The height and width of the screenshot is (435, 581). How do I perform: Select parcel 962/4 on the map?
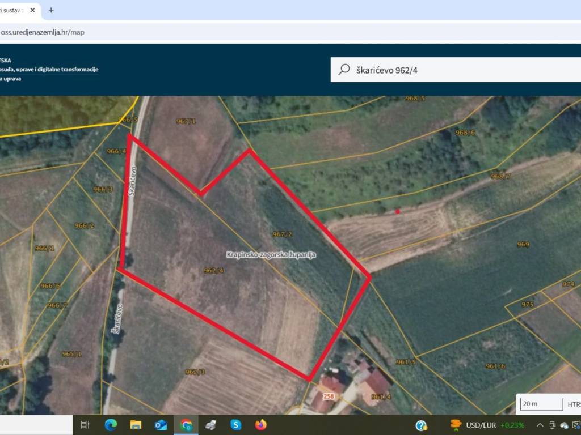[x=213, y=271]
